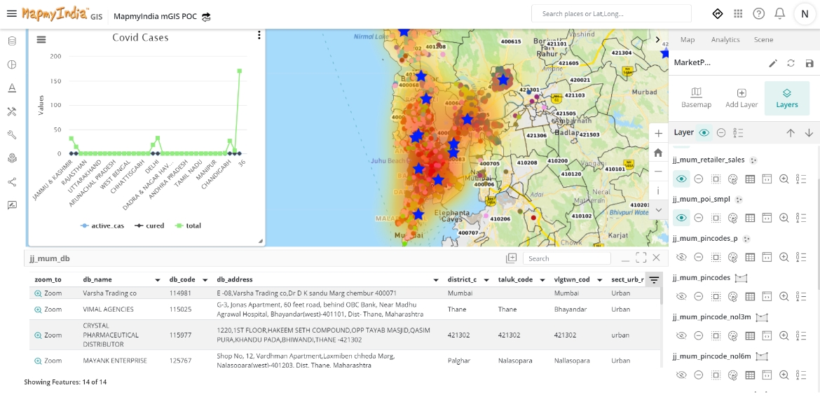
Task: Click the map home extent button
Action: pyautogui.click(x=658, y=152)
